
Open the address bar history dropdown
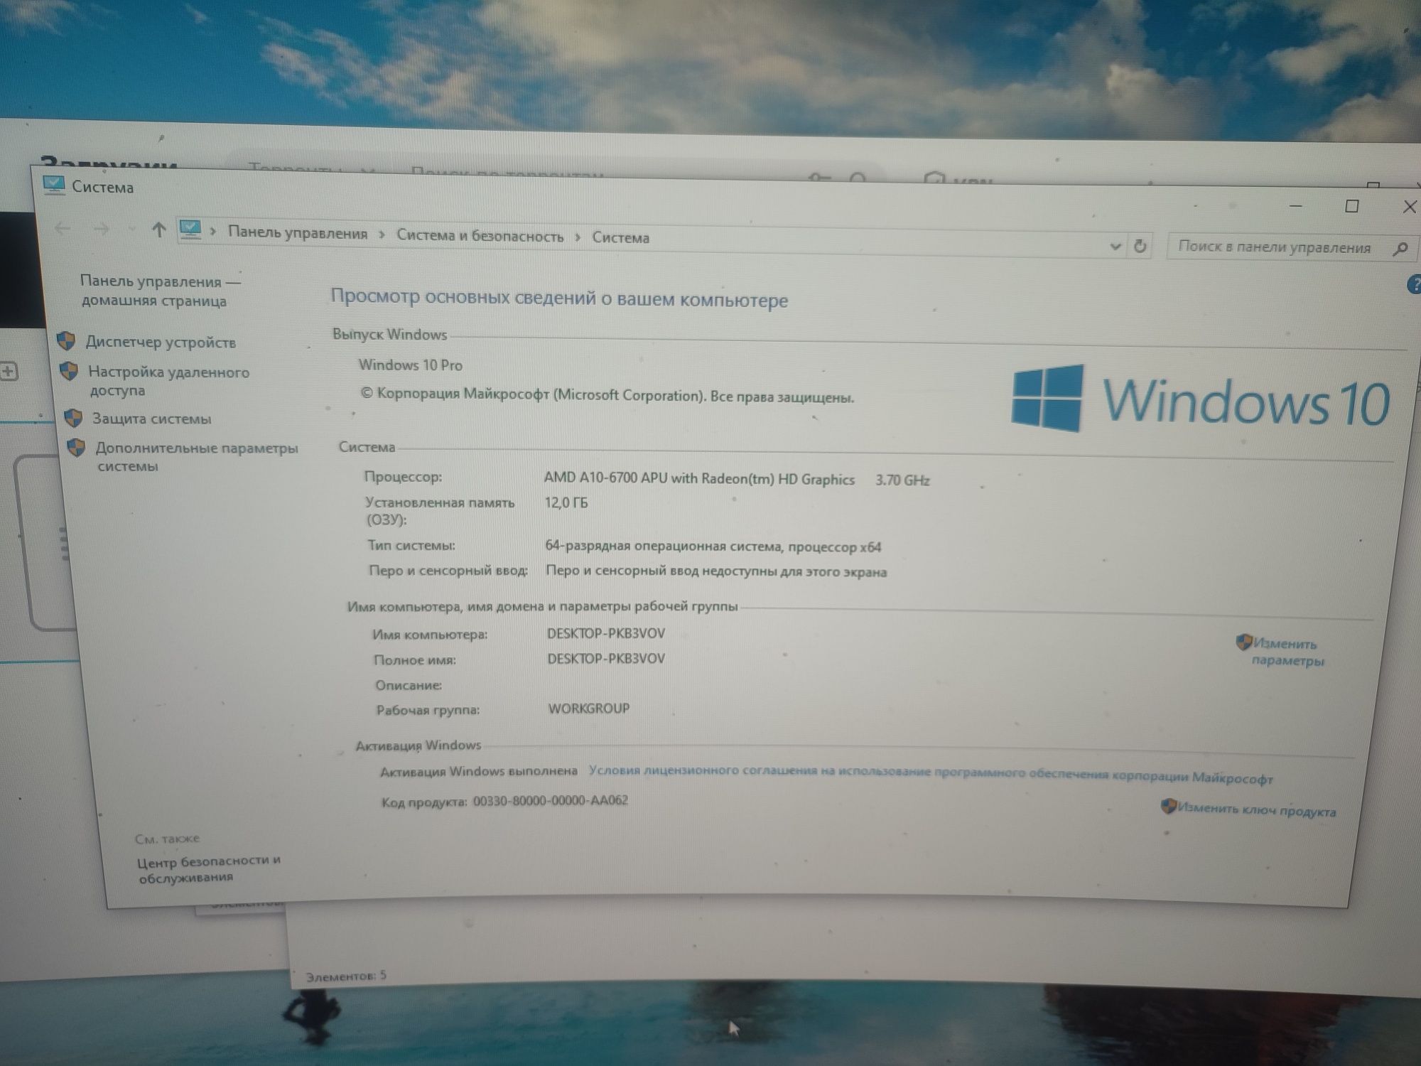tap(1115, 246)
